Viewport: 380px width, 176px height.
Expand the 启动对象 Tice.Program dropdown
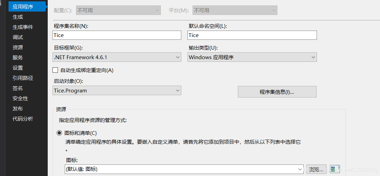tap(117, 91)
